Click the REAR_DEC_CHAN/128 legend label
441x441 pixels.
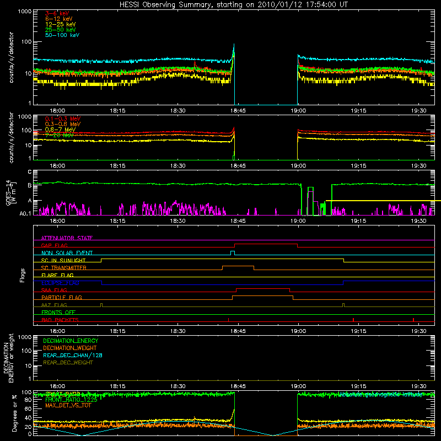[x=73, y=355]
